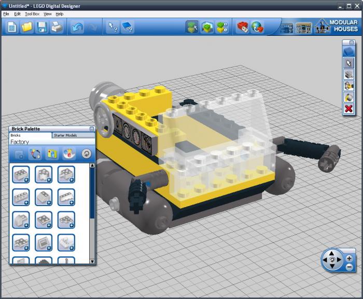Expand the flat 2x2 plate category

pyautogui.click(x=44, y=220)
